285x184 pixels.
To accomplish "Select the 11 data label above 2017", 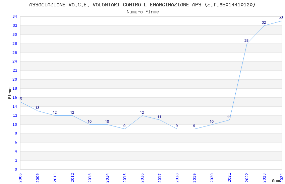I will (x=159, y=117).
